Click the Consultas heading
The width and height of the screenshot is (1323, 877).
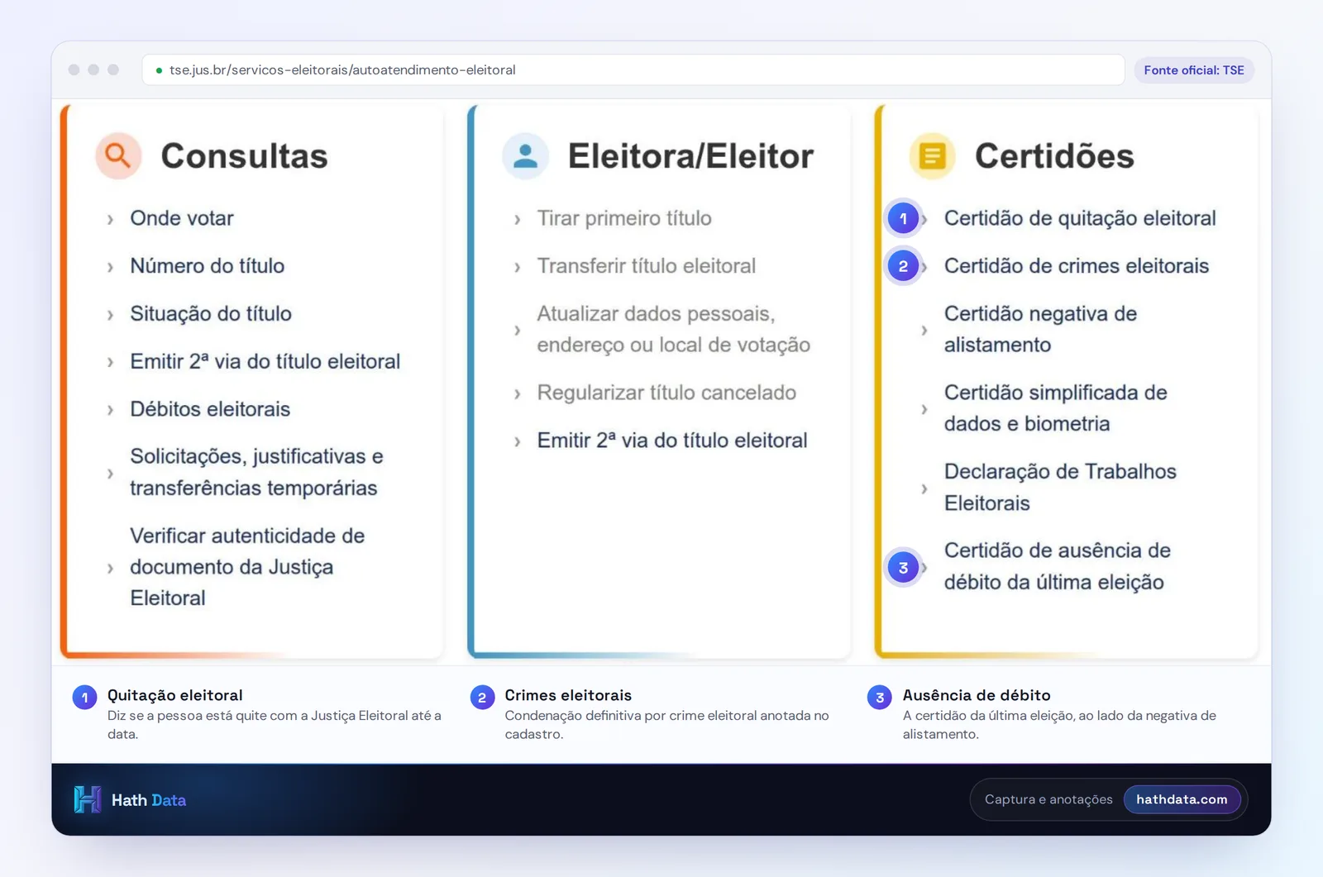[244, 156]
